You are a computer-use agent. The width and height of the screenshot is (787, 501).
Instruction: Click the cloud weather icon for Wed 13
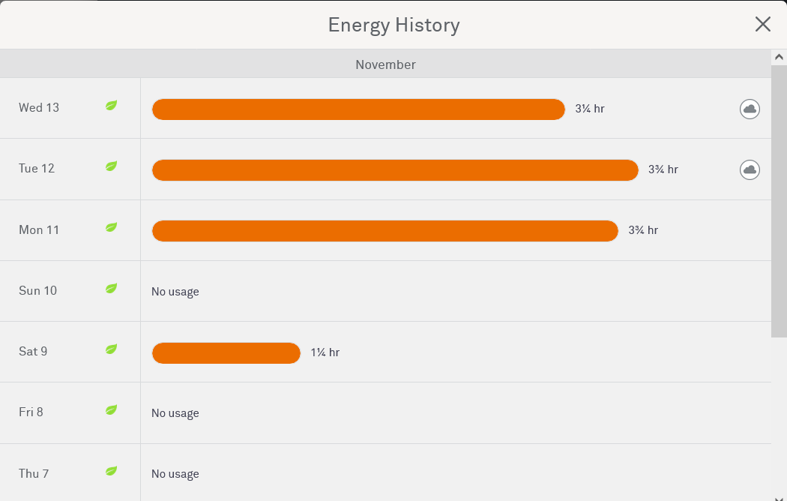(750, 109)
